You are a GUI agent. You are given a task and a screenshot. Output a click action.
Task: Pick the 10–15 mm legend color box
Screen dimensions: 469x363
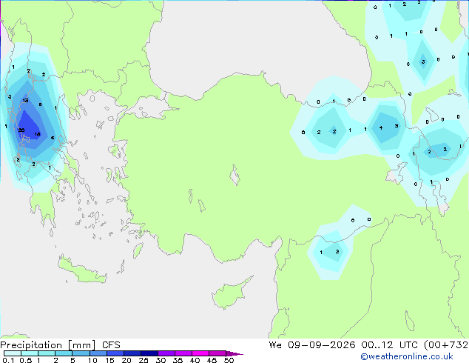pyautogui.click(x=98, y=353)
